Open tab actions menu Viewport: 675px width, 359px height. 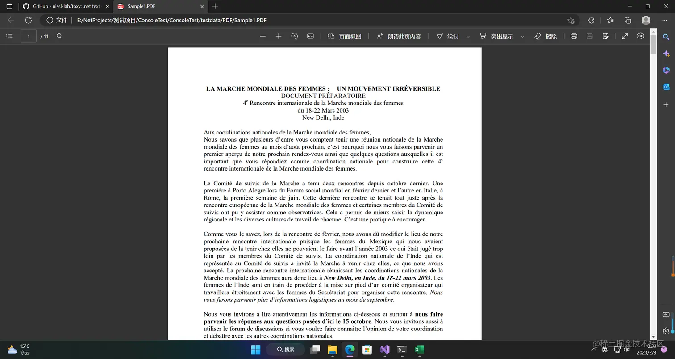pyautogui.click(x=9, y=6)
